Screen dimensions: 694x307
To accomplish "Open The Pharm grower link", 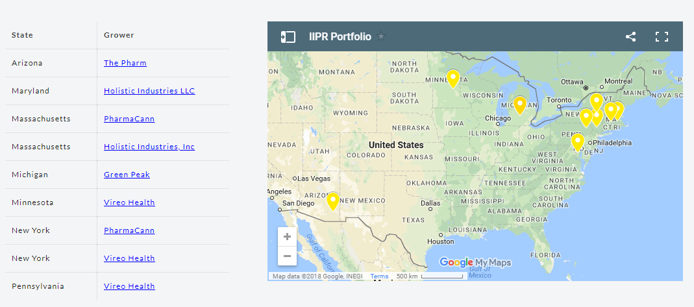I will (125, 63).
